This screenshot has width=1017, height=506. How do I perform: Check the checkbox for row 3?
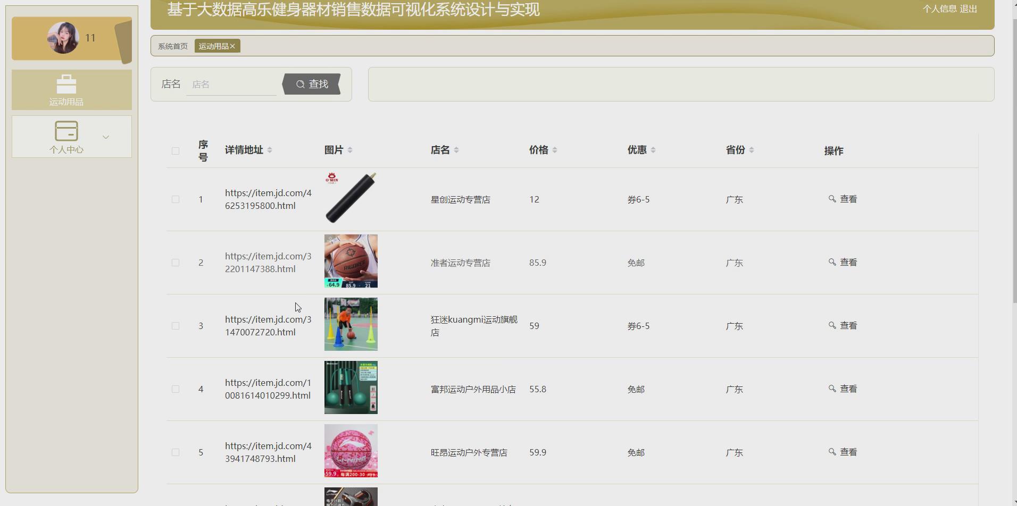pos(176,326)
